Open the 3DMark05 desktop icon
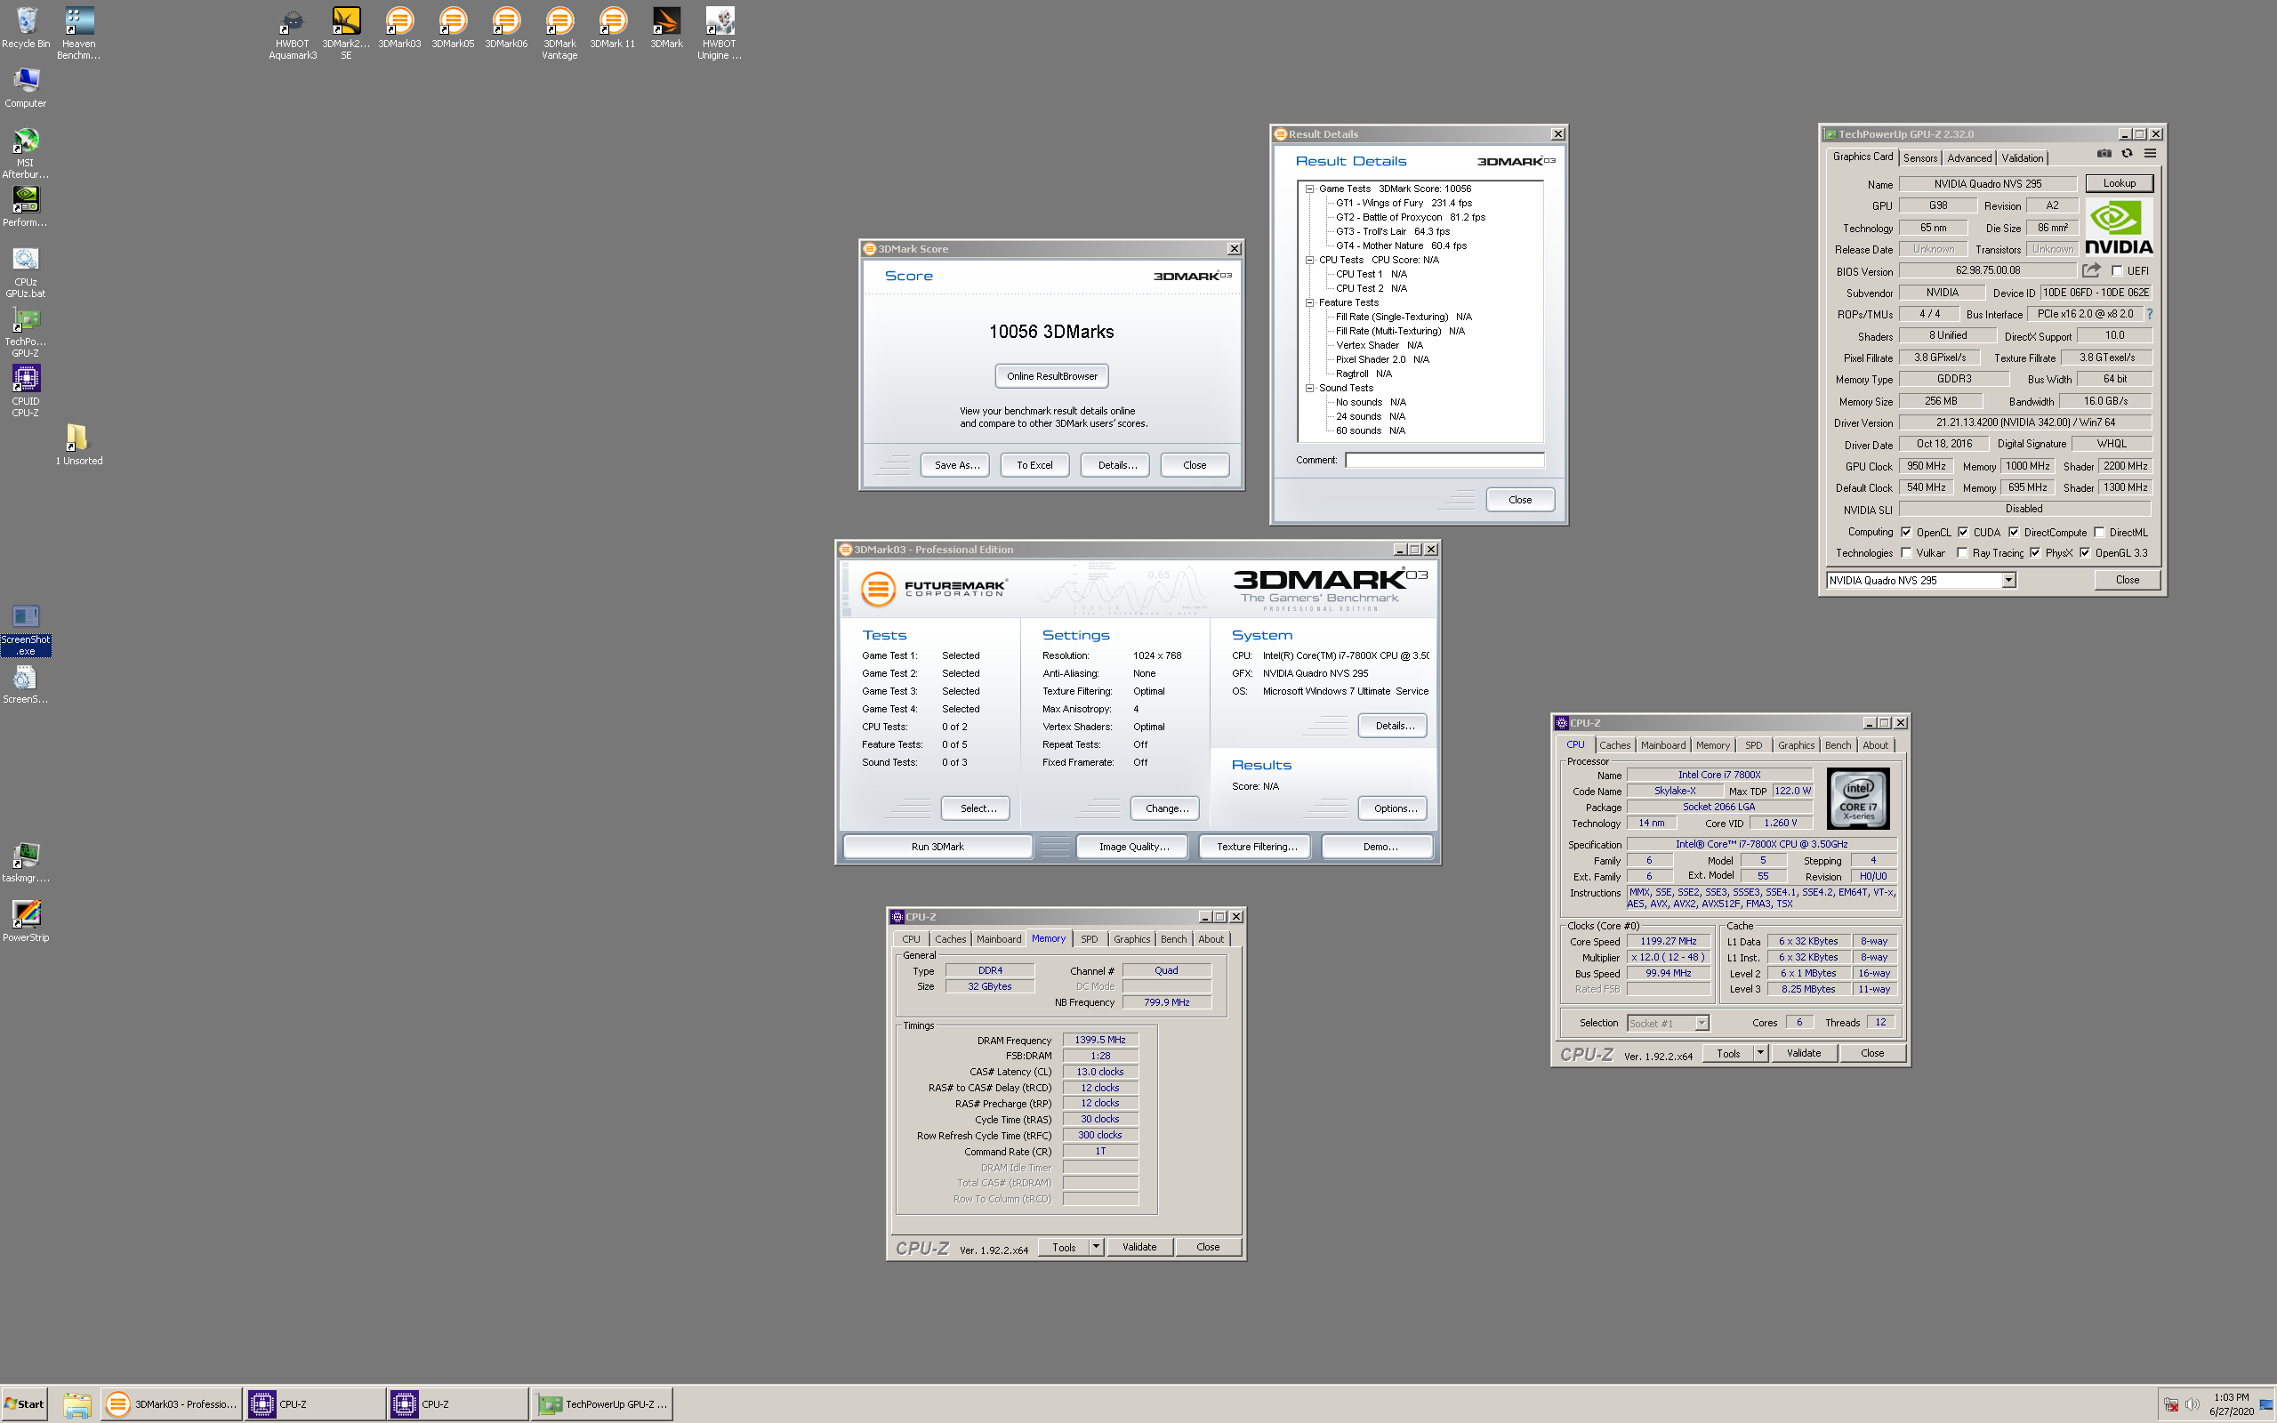 453,28
